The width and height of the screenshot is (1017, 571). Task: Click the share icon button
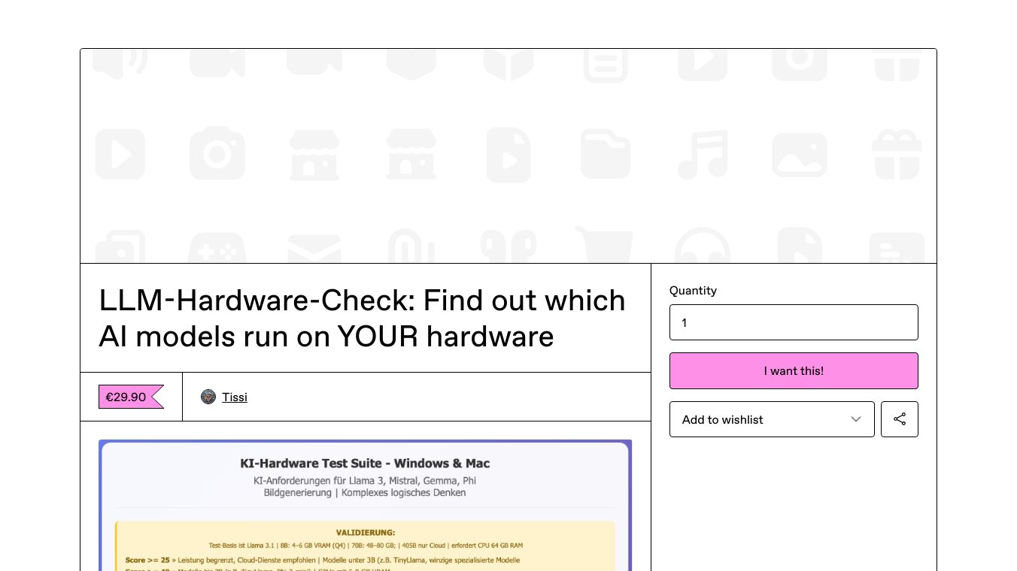[x=900, y=419]
